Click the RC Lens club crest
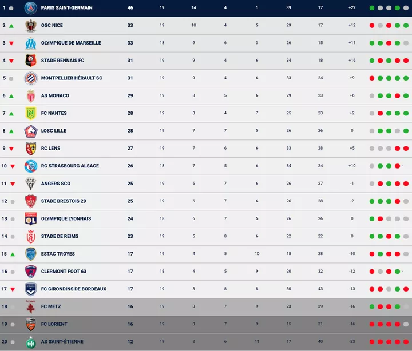412x351 pixels. point(30,149)
